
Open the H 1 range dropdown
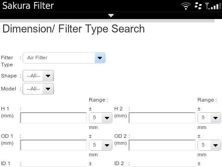[100, 118]
